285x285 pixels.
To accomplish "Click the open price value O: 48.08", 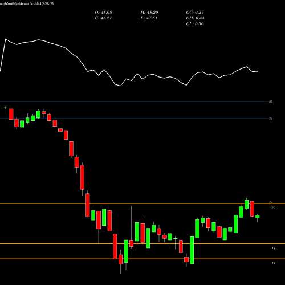I will pos(103,13).
